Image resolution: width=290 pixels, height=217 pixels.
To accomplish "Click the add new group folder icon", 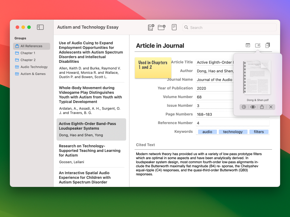I will pyautogui.click(x=162, y=27).
